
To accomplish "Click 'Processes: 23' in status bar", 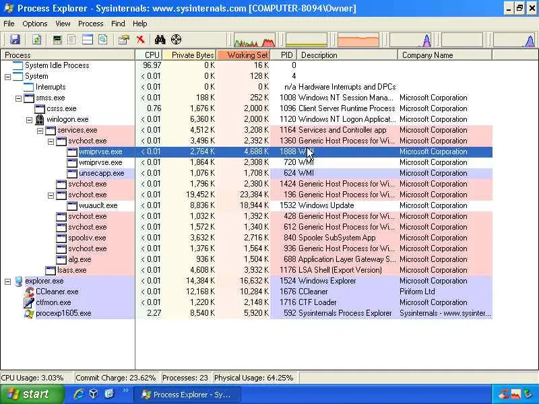I will point(185,378).
